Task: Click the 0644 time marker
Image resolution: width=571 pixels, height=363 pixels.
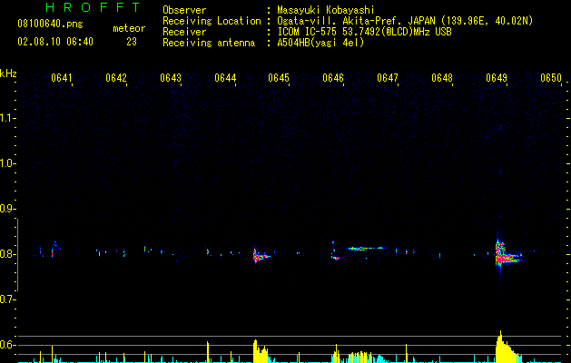Action: (x=225, y=78)
